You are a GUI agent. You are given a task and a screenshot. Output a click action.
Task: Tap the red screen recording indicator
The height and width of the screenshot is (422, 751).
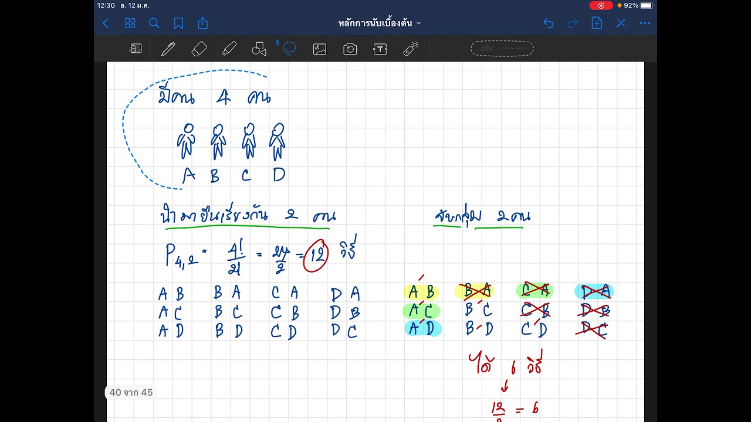tap(601, 5)
